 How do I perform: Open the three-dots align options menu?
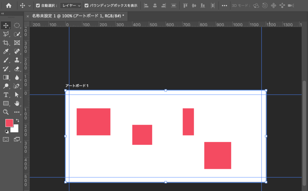point(224,5)
